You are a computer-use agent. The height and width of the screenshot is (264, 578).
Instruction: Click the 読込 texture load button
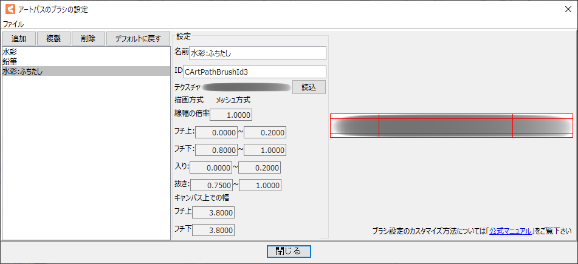coord(309,87)
